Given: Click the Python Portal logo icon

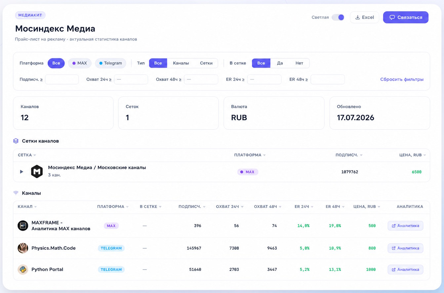Looking at the screenshot, I should point(23,269).
